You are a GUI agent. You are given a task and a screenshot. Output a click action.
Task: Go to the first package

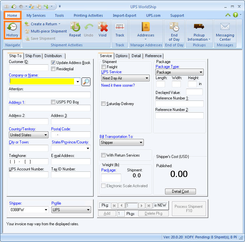(x=114, y=206)
